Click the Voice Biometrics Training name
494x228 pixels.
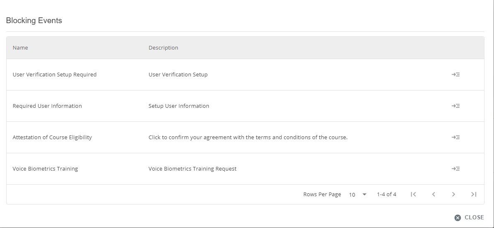[45, 169]
